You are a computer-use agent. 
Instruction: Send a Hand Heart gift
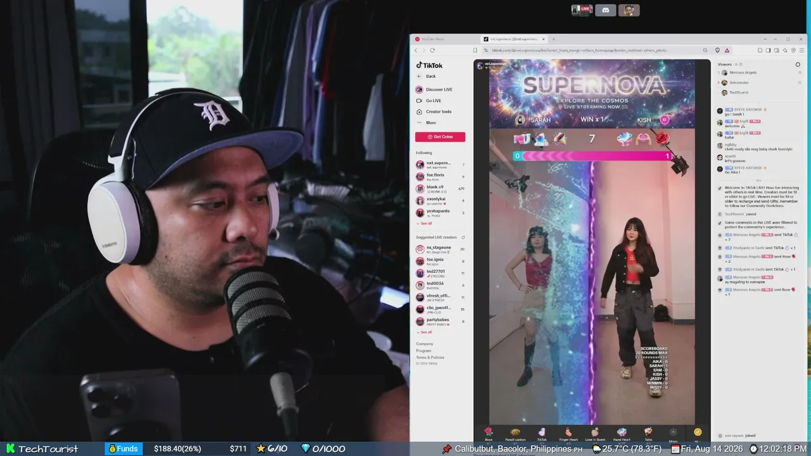click(622, 433)
